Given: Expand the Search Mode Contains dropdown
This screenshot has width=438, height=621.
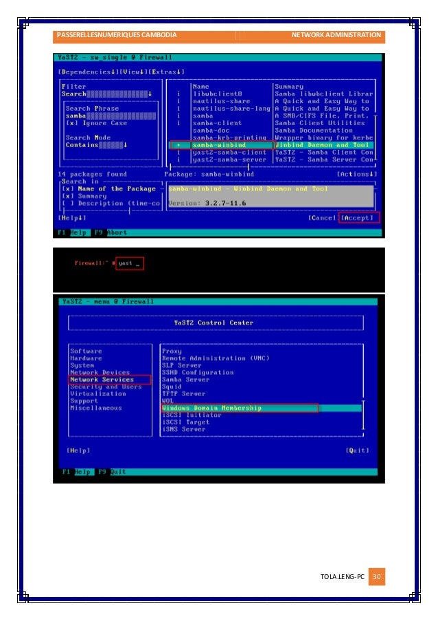Looking at the screenshot, I should tap(96, 145).
